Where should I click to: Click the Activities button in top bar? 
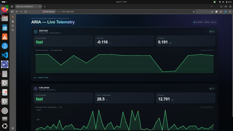[4, 2]
